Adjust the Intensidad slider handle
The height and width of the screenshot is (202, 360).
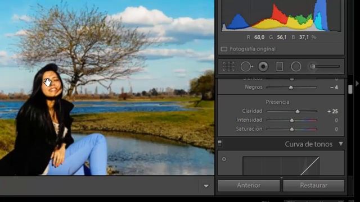[x=292, y=120]
